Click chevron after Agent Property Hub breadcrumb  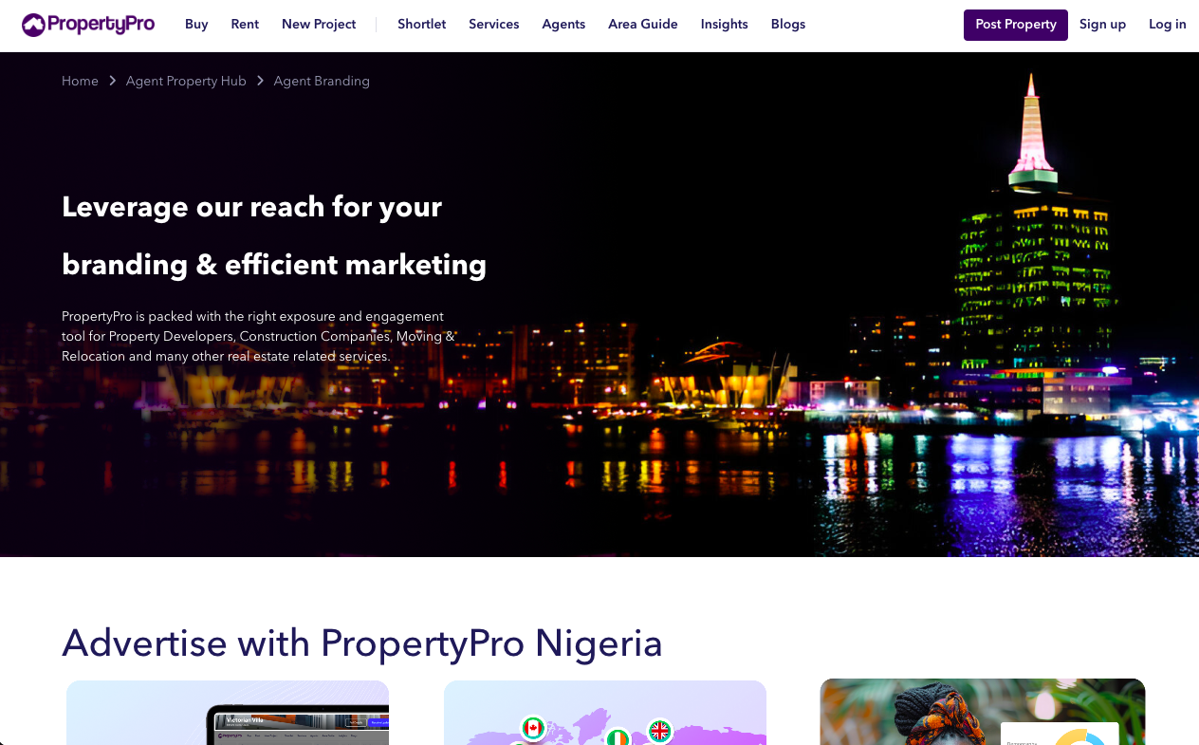260,81
